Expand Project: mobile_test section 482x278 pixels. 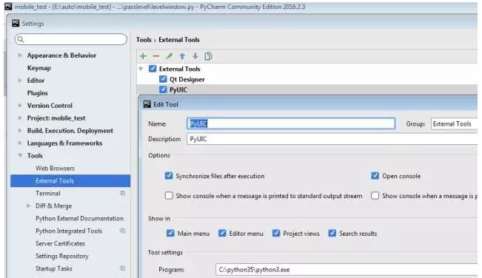click(20, 118)
